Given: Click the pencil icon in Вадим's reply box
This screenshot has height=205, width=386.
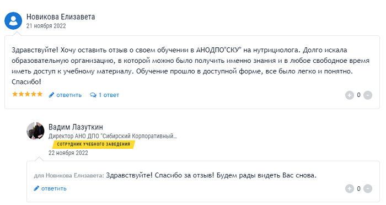Looking at the screenshot, I should pyautogui.click(x=36, y=188).
